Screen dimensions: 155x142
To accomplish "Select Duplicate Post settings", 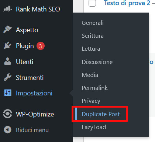I will (x=101, y=114).
